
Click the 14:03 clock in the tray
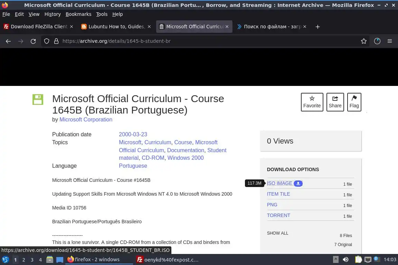(390, 259)
